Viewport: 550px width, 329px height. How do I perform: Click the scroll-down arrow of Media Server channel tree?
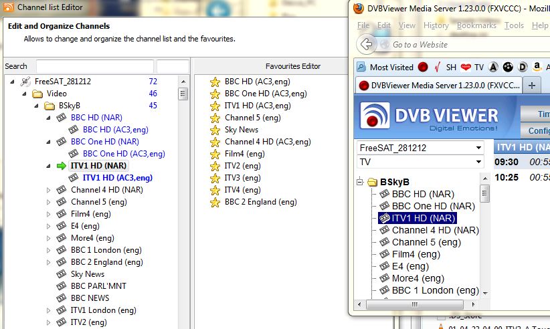(485, 293)
